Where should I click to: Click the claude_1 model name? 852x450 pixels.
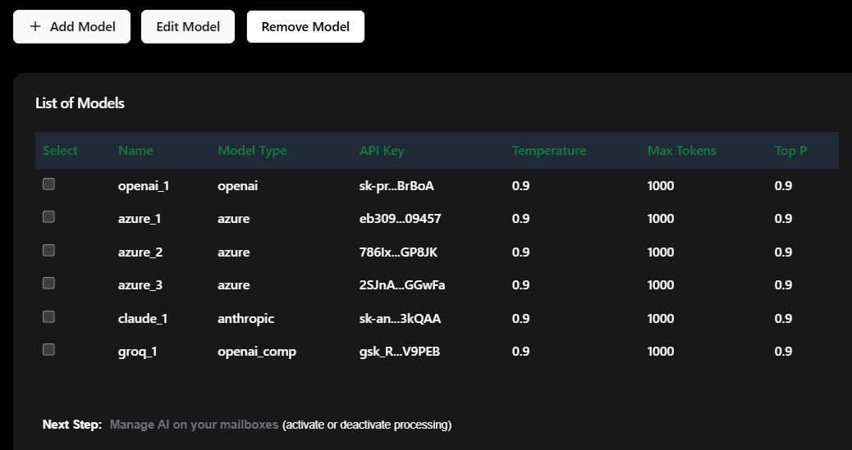point(143,318)
